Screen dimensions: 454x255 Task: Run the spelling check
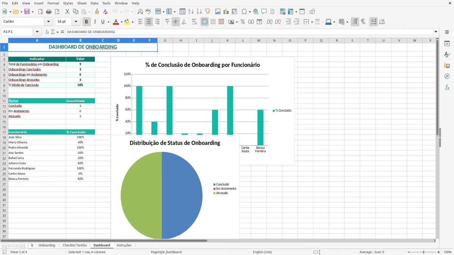(148, 12)
